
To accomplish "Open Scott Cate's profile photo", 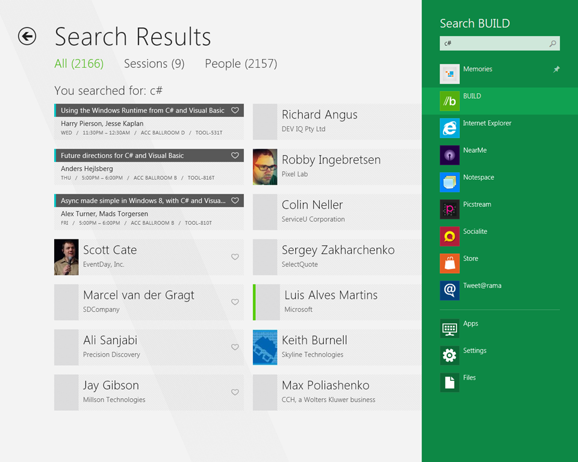I will point(66,257).
